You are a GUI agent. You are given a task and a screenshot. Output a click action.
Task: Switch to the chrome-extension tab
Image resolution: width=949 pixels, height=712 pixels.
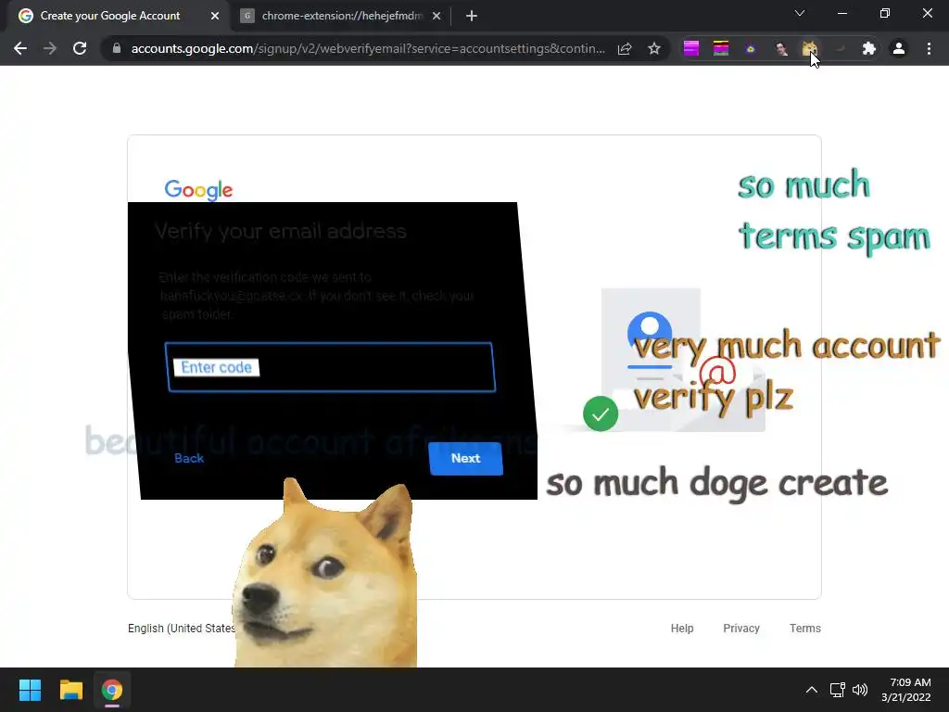pyautogui.click(x=342, y=16)
